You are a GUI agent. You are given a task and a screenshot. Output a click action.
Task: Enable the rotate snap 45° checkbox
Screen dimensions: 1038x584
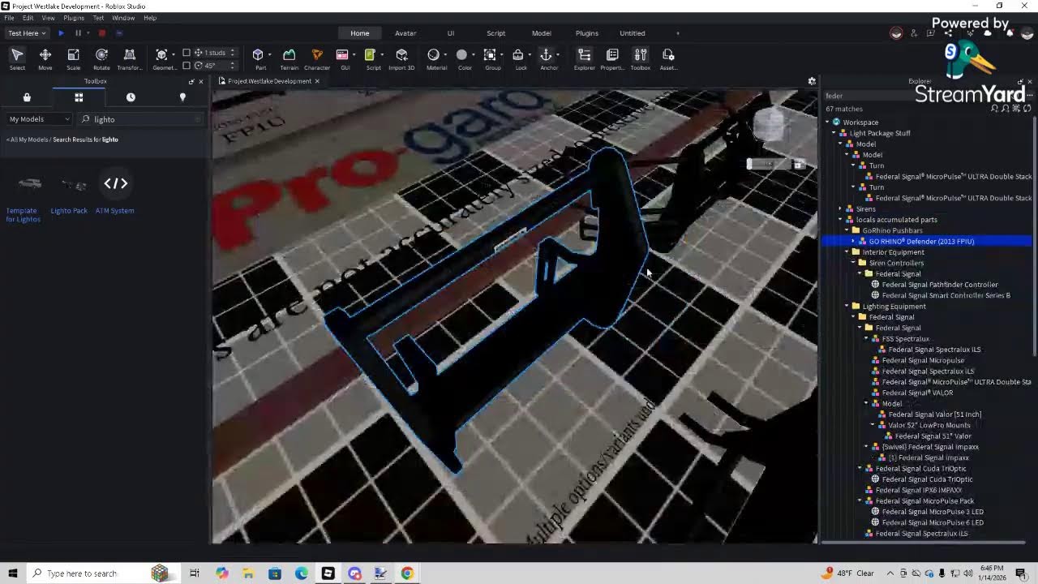coord(187,66)
